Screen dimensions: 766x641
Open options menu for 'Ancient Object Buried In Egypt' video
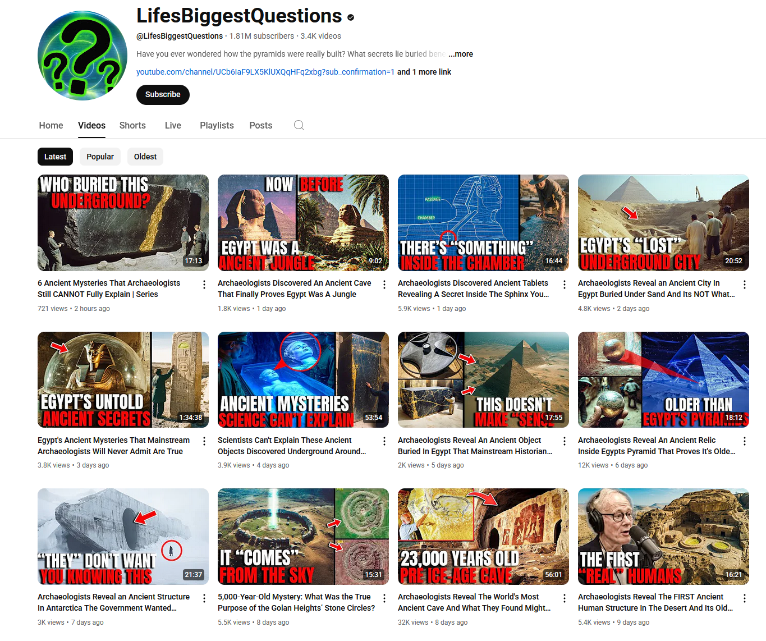(x=565, y=441)
